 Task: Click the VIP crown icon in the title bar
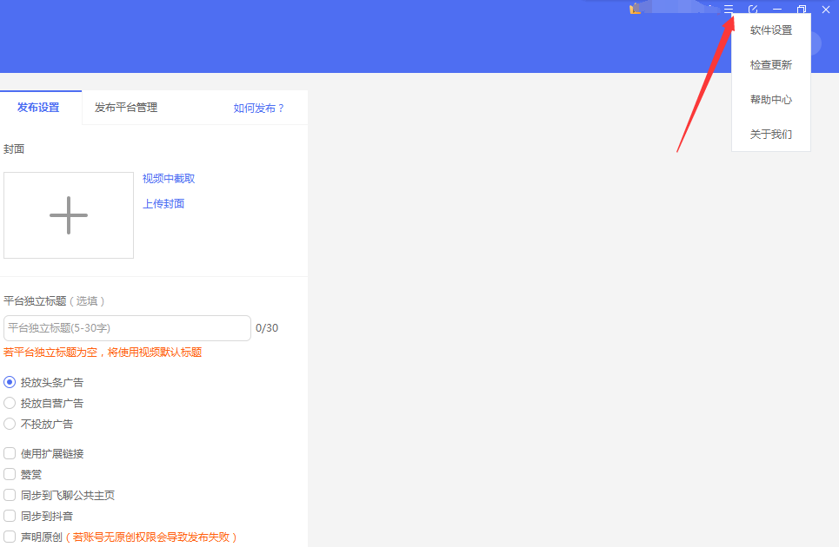pos(636,9)
